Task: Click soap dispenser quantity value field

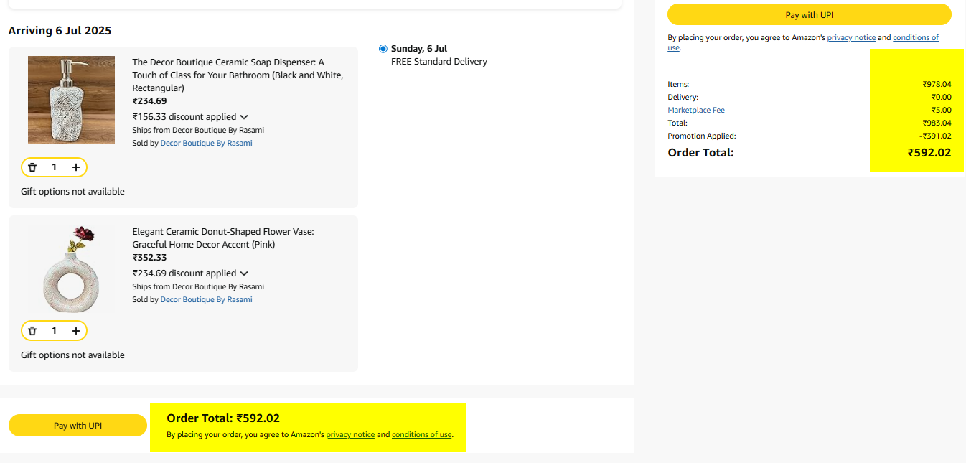Action: [54, 167]
